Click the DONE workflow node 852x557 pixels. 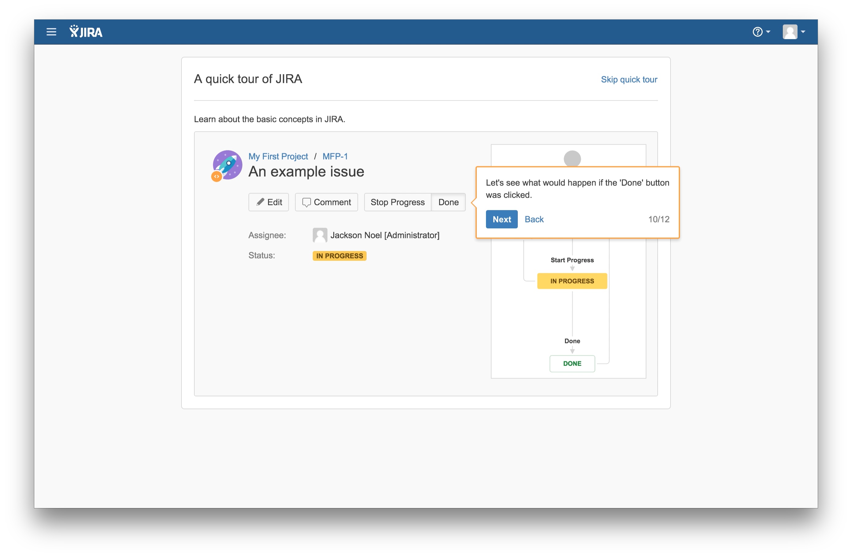[x=572, y=363]
